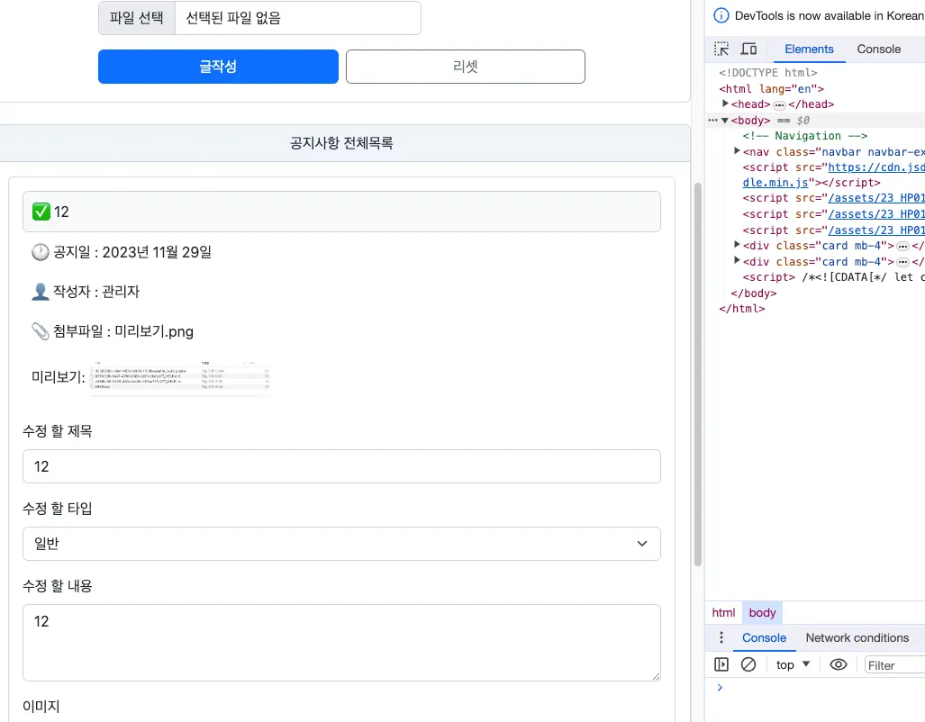
Task: Switch to the Elements tab
Action: point(809,49)
